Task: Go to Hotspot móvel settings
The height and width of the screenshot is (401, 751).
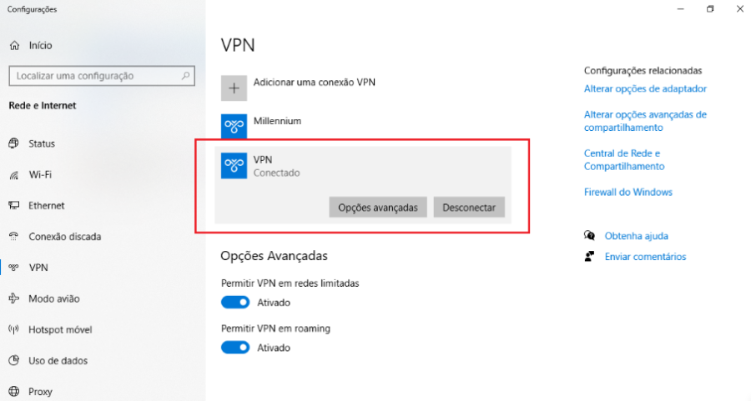Action: click(60, 329)
